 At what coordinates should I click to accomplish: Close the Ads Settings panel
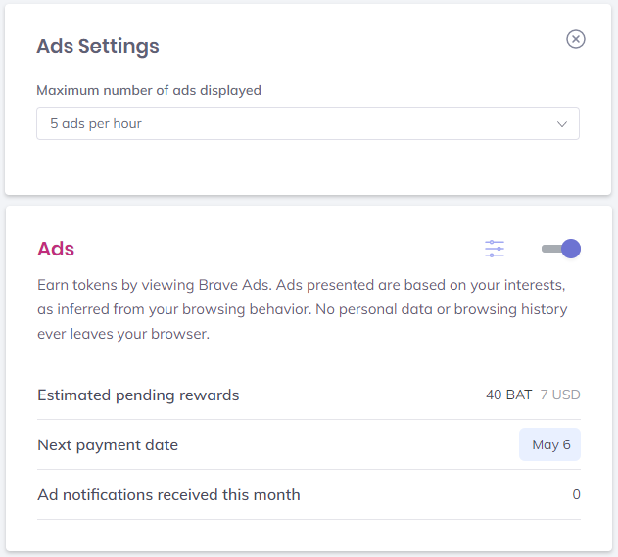click(x=576, y=39)
